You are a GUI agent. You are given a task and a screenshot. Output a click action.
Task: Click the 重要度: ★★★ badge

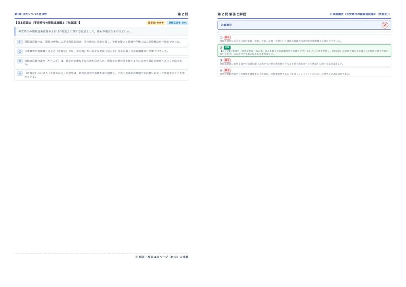(156, 23)
